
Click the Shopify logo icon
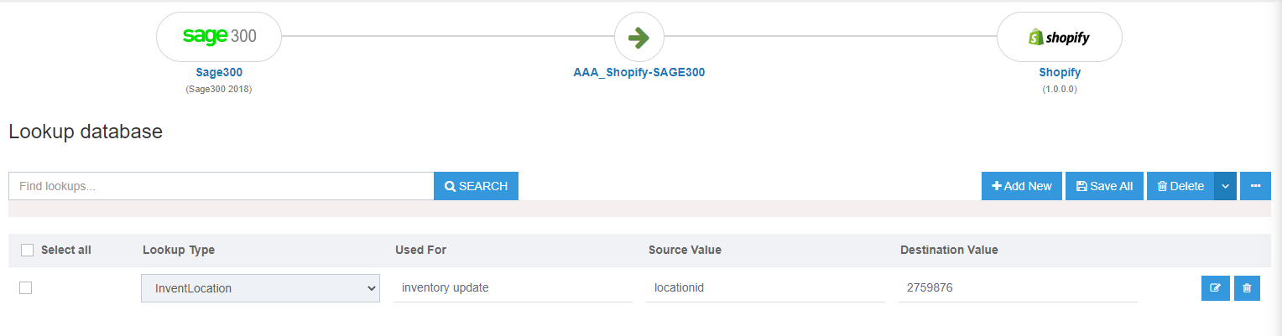click(x=1059, y=37)
